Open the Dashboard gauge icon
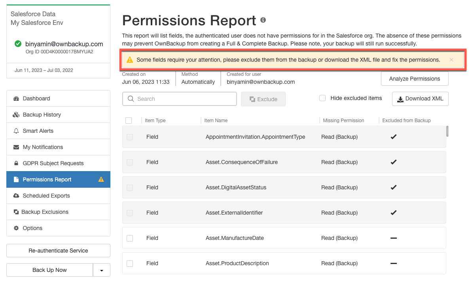This screenshot has height=281, width=472. tap(15, 98)
